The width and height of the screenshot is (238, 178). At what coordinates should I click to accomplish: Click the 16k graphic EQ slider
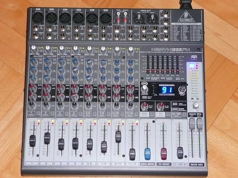pos(177,71)
